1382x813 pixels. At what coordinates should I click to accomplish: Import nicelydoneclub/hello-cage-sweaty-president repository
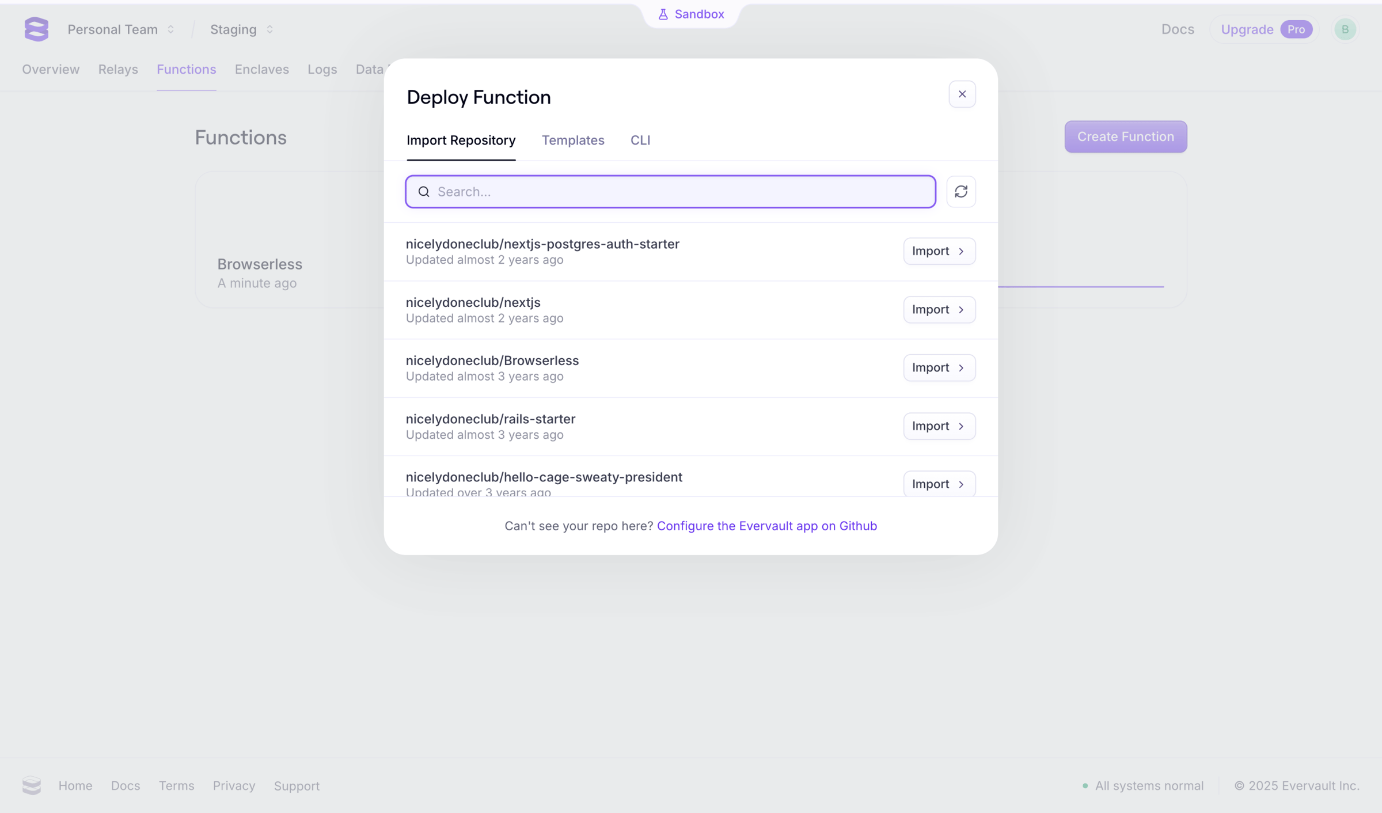coord(939,484)
